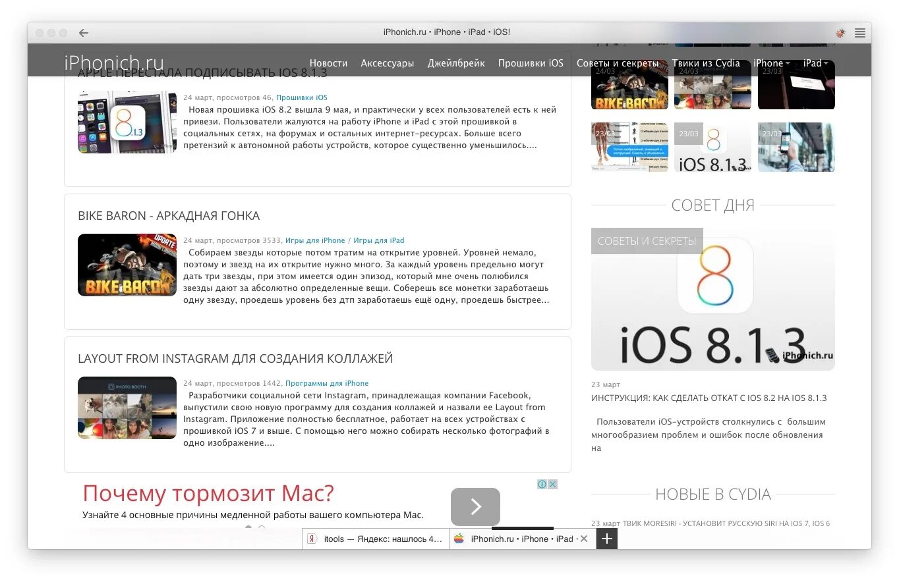The image size is (899, 582).
Task: Click the Прошивки iOS category link
Action: 302,97
